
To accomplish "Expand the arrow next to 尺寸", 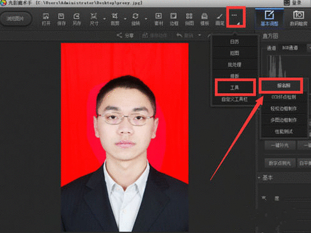I will [x=104, y=19].
